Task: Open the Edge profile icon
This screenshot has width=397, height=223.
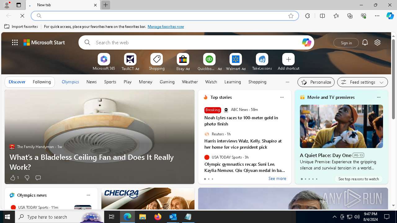Action: (x=7, y=5)
